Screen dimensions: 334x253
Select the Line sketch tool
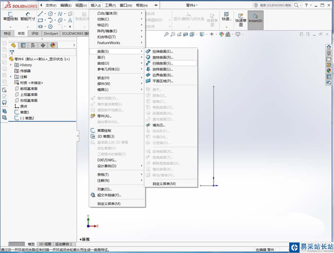[x=40, y=14]
